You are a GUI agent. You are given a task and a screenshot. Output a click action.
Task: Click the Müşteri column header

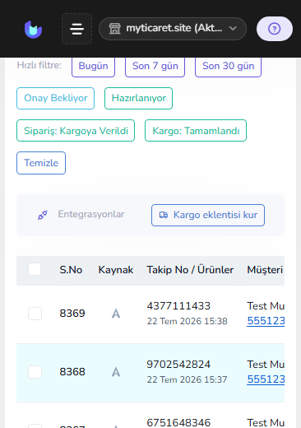point(265,270)
